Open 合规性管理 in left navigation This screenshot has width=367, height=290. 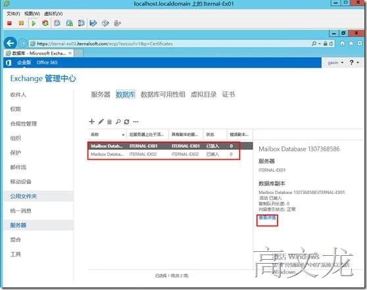click(x=24, y=124)
